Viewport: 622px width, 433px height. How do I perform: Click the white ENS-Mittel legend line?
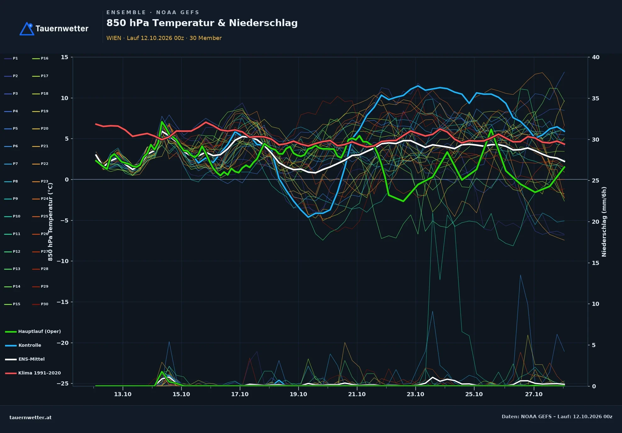11,359
